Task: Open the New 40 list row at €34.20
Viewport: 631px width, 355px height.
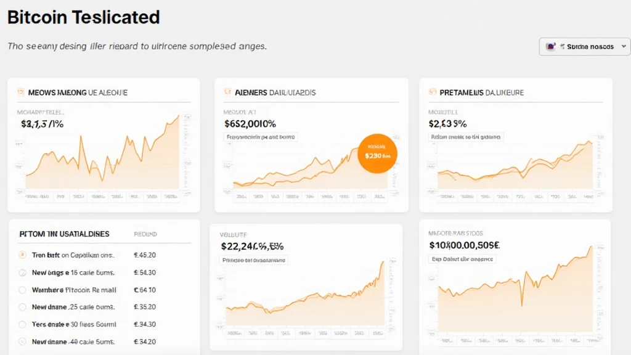Action: point(73,341)
